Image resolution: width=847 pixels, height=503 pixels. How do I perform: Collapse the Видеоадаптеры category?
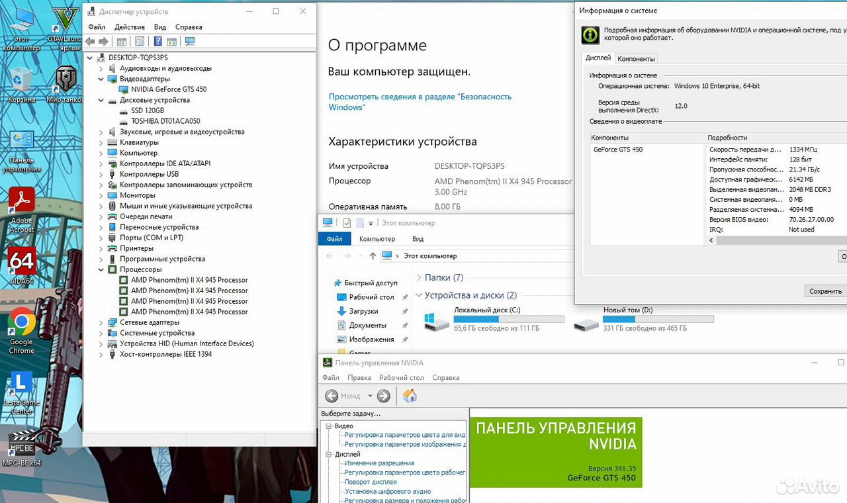(x=101, y=79)
